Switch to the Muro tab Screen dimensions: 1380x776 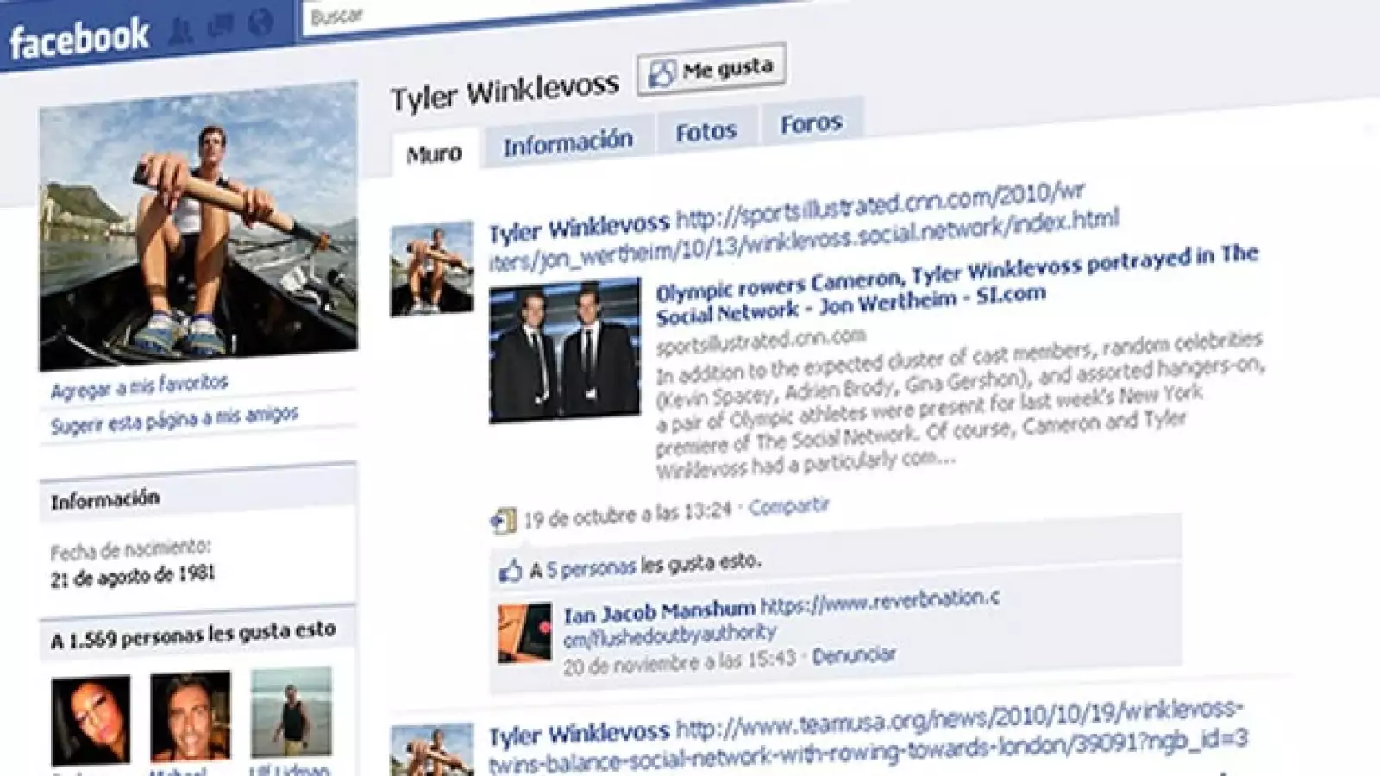(x=435, y=152)
